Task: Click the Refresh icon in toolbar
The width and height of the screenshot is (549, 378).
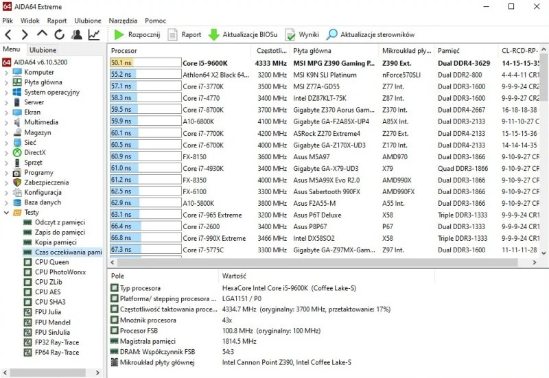Action: click(x=59, y=34)
